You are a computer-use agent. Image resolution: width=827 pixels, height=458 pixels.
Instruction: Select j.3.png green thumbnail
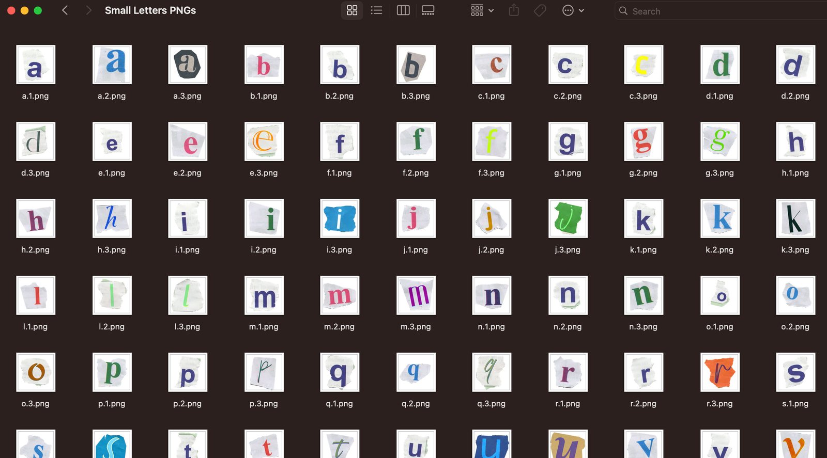568,218
